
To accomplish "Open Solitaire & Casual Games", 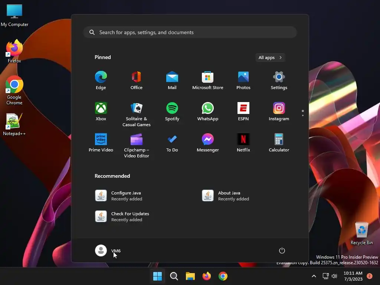I will [137, 114].
